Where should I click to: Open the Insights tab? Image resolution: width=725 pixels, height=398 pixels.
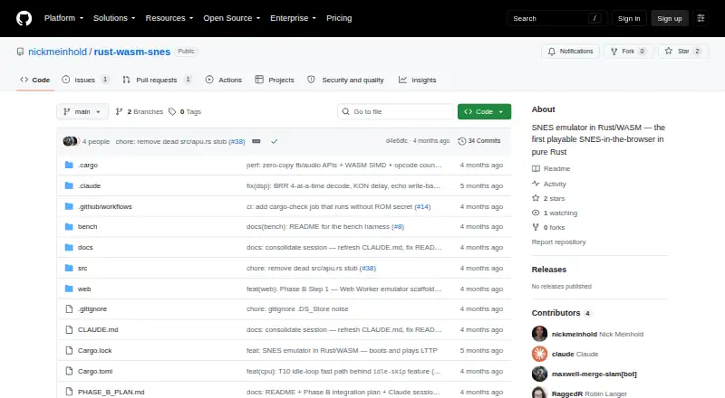(x=418, y=80)
